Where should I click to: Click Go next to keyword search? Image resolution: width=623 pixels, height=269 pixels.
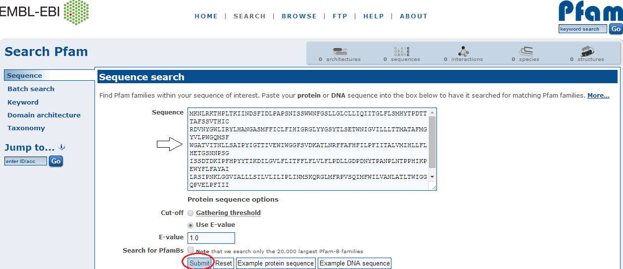coord(616,29)
